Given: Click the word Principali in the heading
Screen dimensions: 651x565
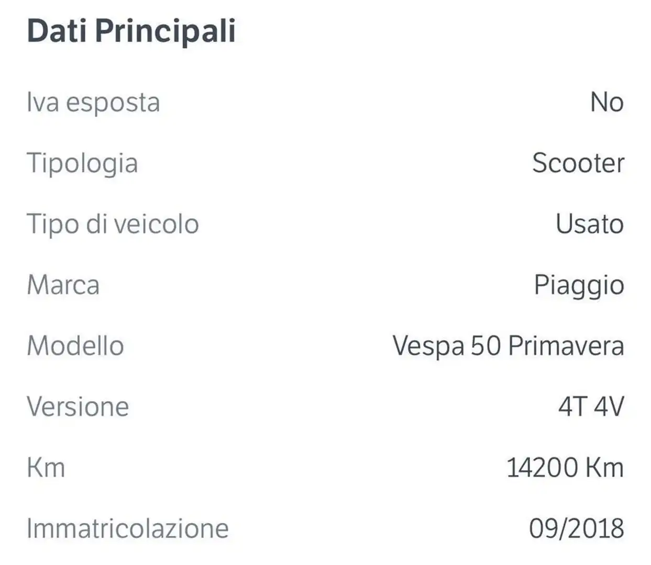Looking at the screenshot, I should (165, 31).
